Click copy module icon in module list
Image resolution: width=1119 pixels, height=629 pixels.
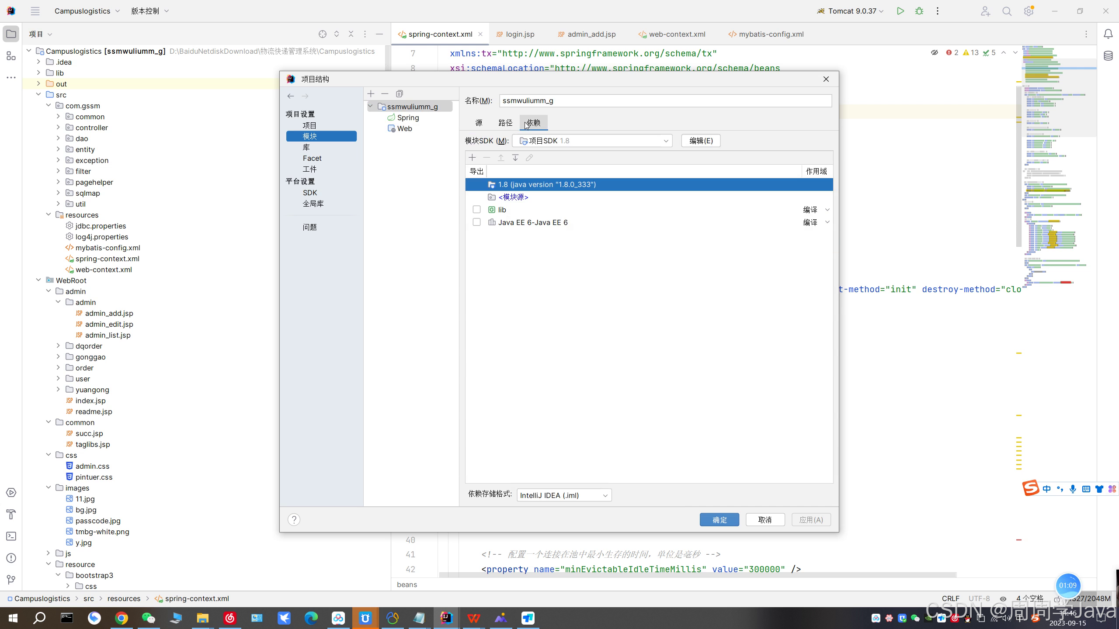click(399, 94)
